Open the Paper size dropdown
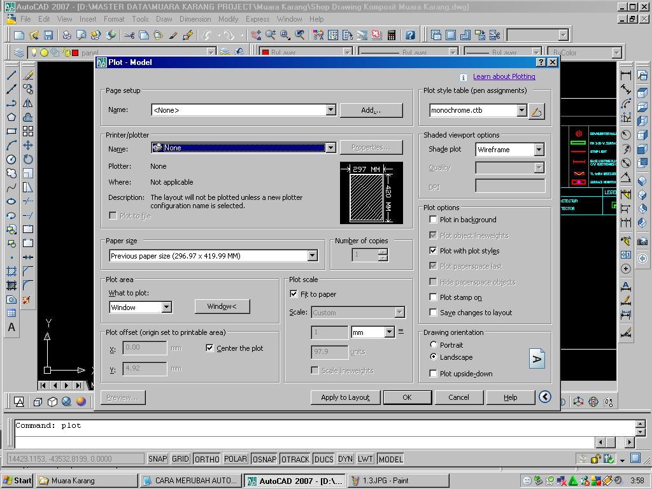Viewport: 652px width, 489px height. [x=313, y=256]
